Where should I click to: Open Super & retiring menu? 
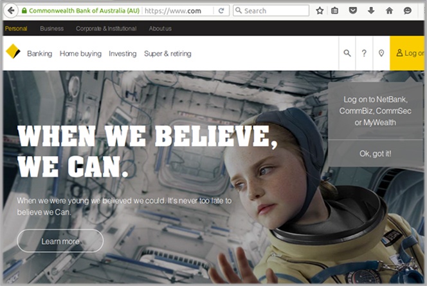pos(167,53)
